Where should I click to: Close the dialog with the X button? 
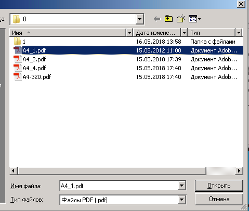pos(241,4)
